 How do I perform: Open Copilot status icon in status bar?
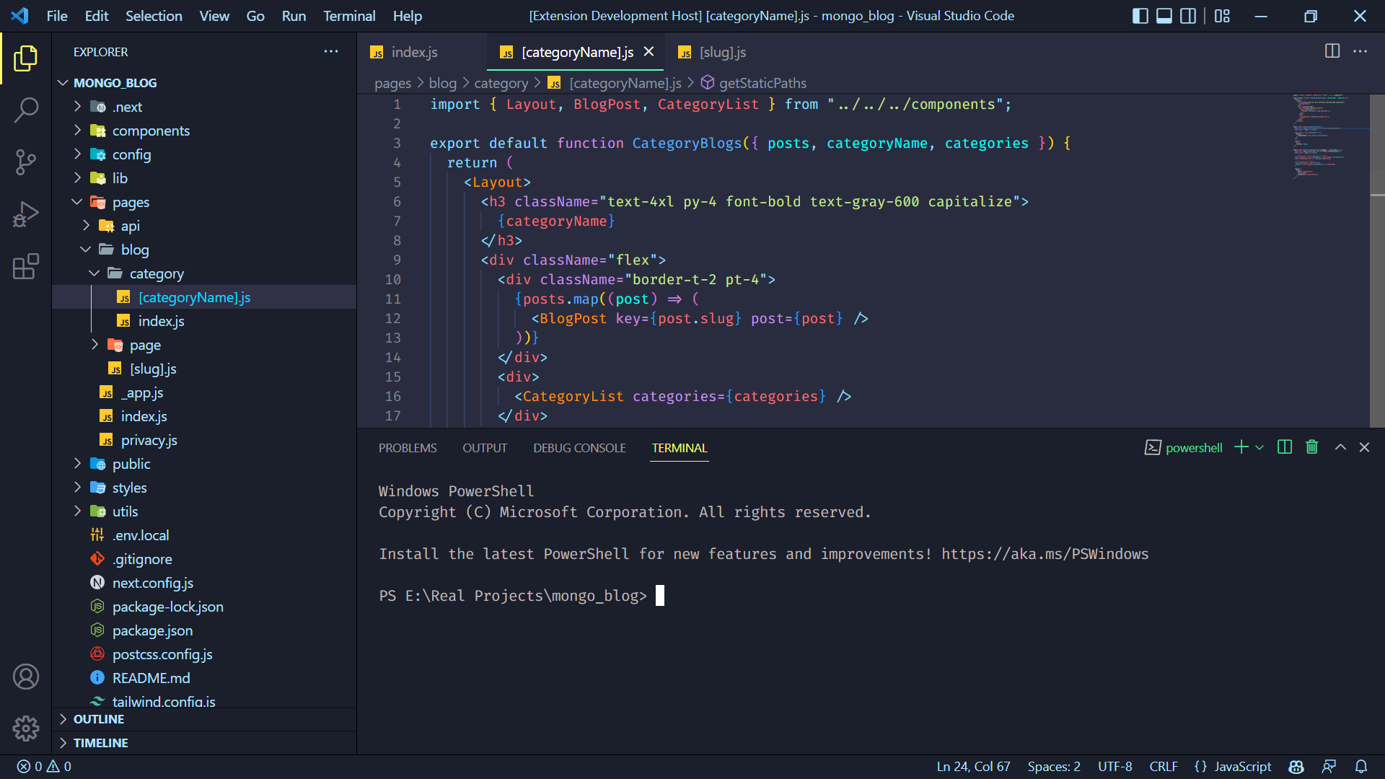[1296, 767]
